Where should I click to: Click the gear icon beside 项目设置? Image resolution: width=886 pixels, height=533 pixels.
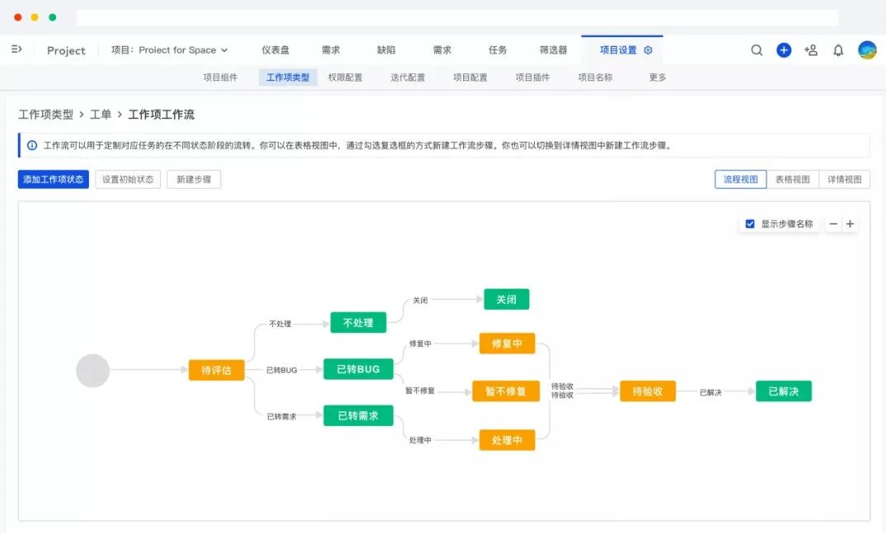(x=648, y=50)
